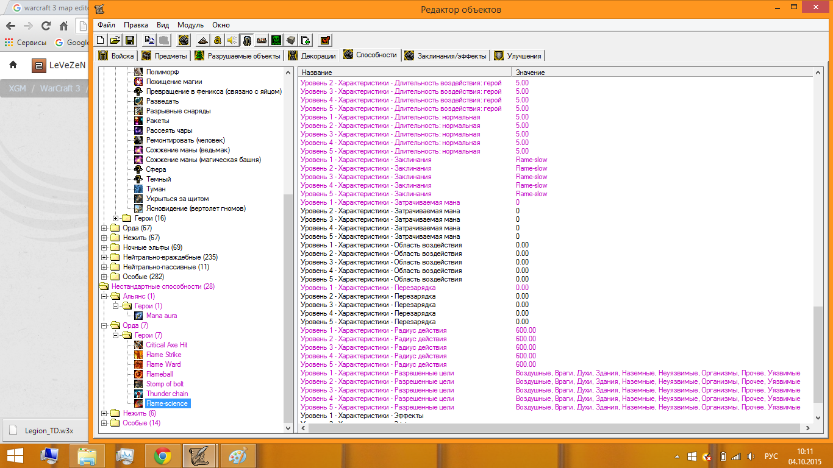The width and height of the screenshot is (833, 468).
Task: Expand the Орда (67) folder
Action: 104,228
